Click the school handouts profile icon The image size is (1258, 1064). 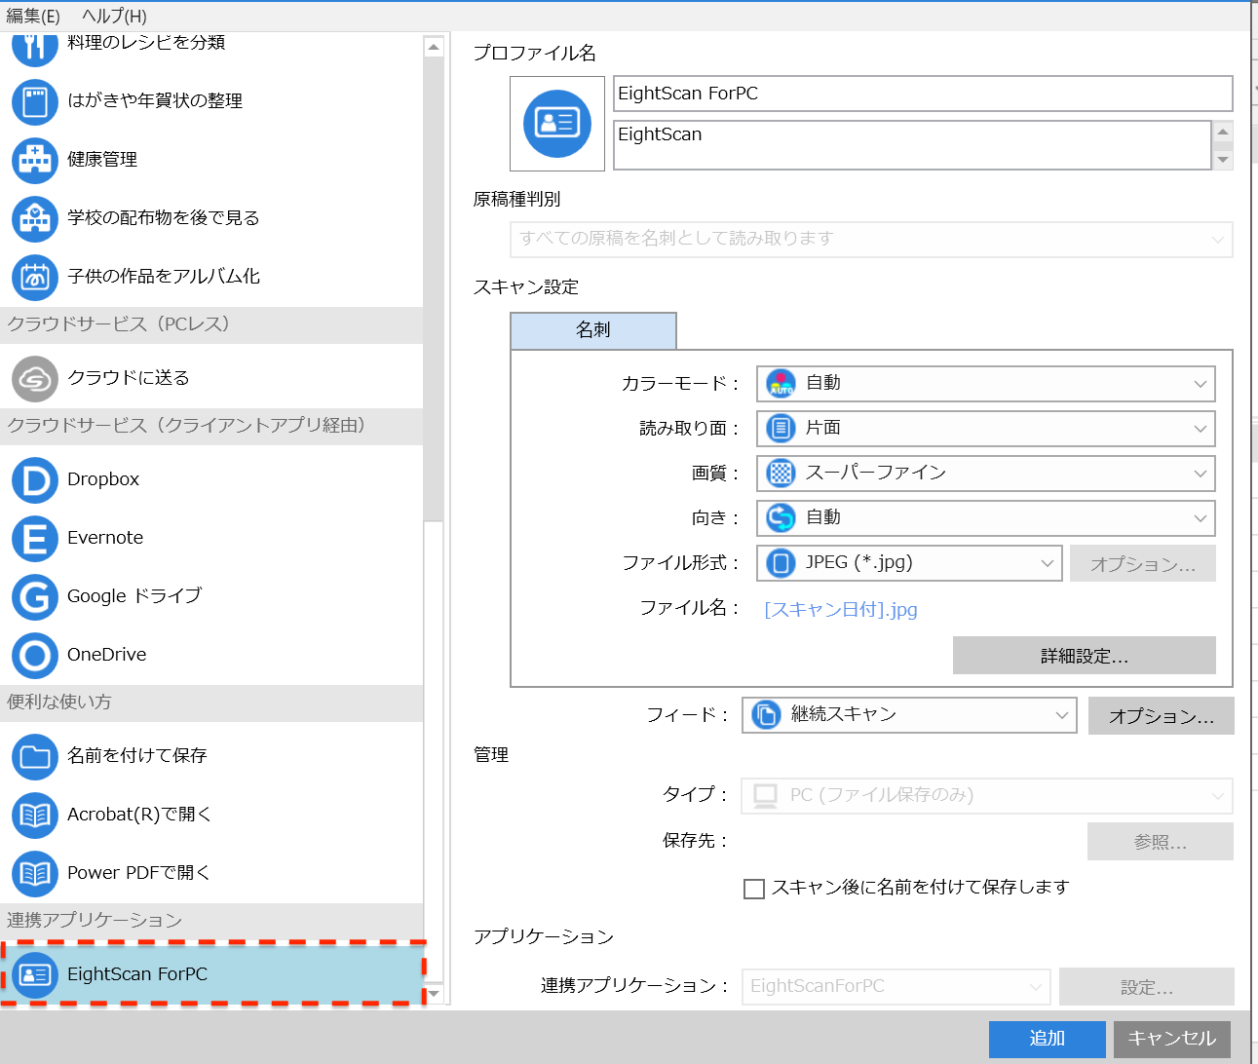tap(35, 219)
